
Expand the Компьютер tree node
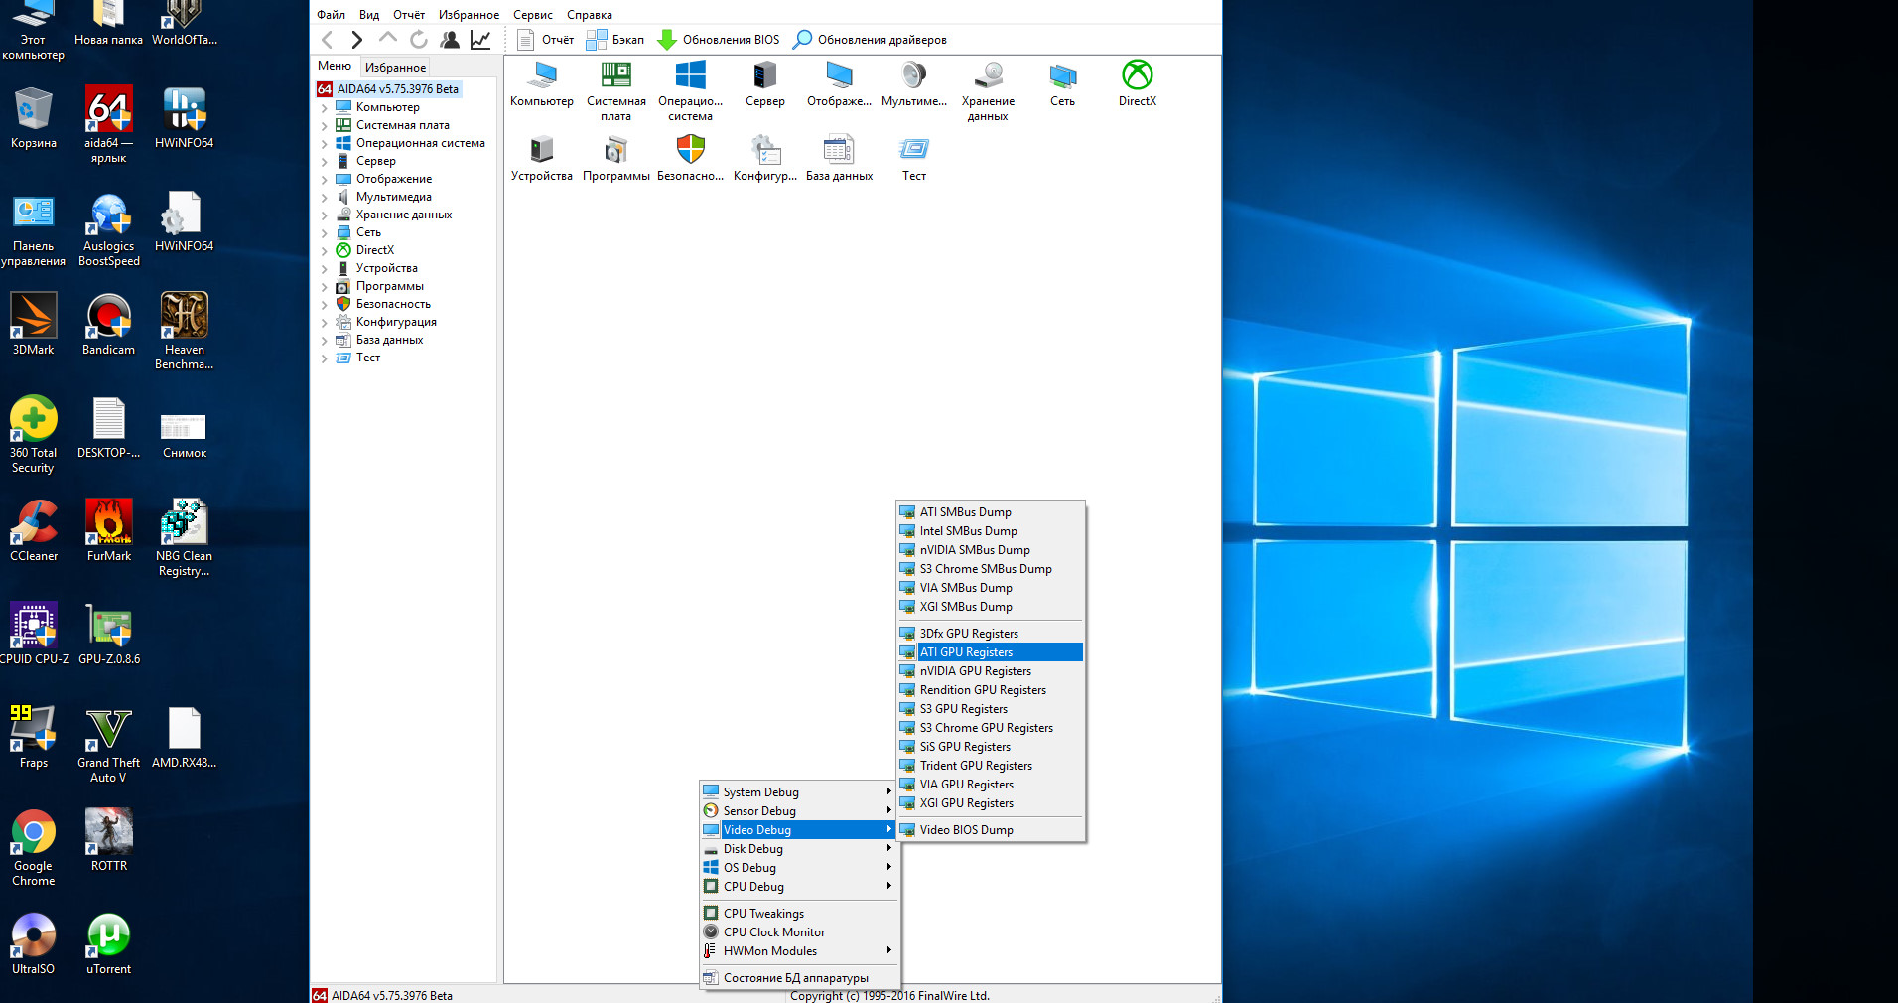[325, 108]
